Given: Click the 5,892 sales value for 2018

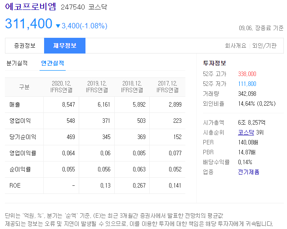Looking at the screenshot, I should (139, 104).
